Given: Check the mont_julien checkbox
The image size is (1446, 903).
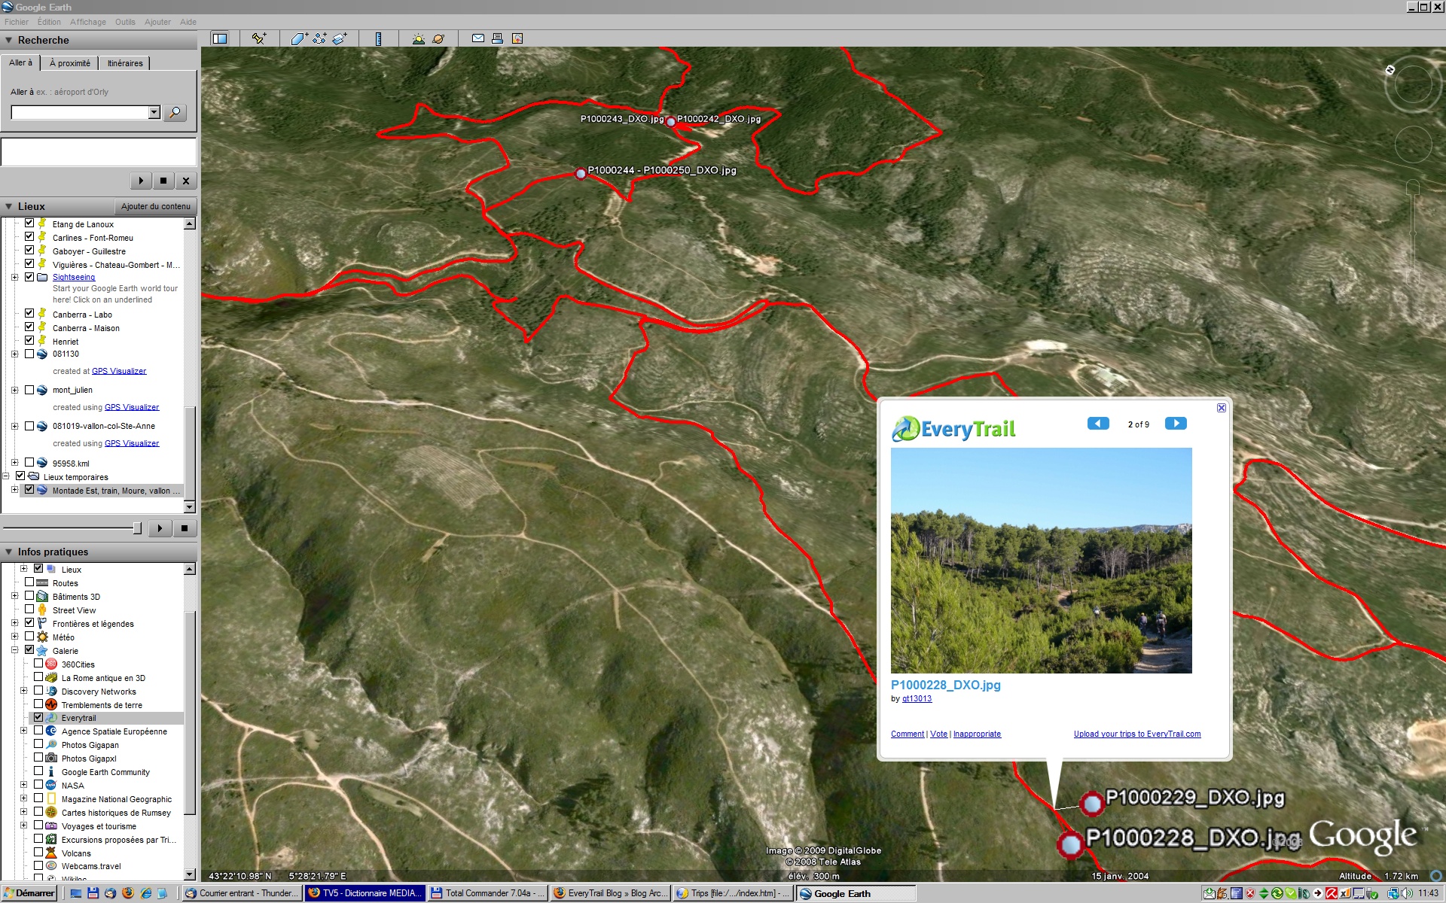Looking at the screenshot, I should click(x=29, y=390).
